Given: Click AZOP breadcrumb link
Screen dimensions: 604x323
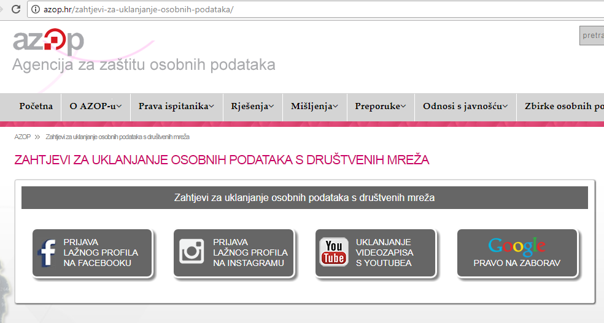Looking at the screenshot, I should click(22, 137).
